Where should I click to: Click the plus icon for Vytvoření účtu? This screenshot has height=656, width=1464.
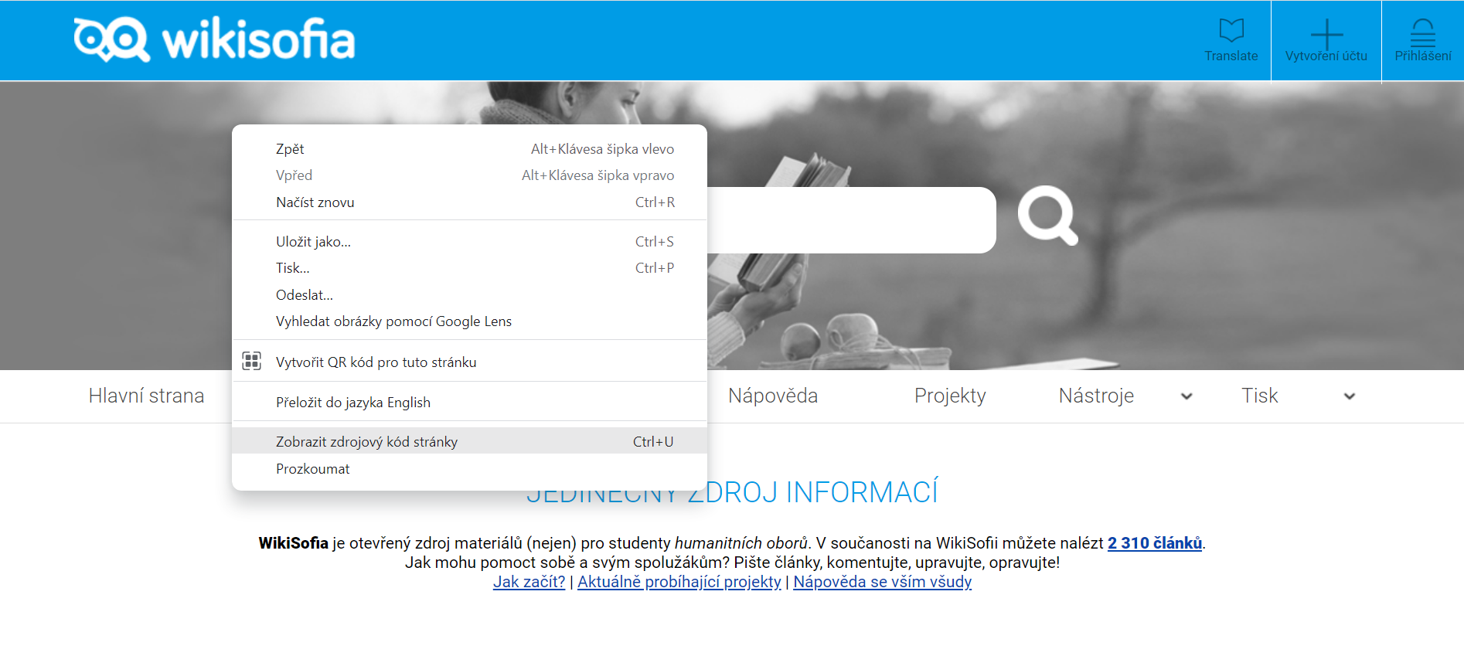click(1326, 34)
